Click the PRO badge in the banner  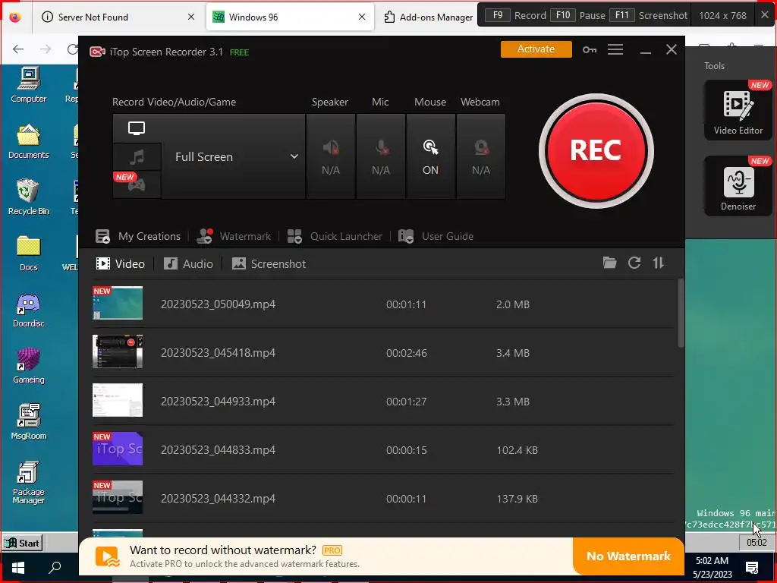point(332,550)
